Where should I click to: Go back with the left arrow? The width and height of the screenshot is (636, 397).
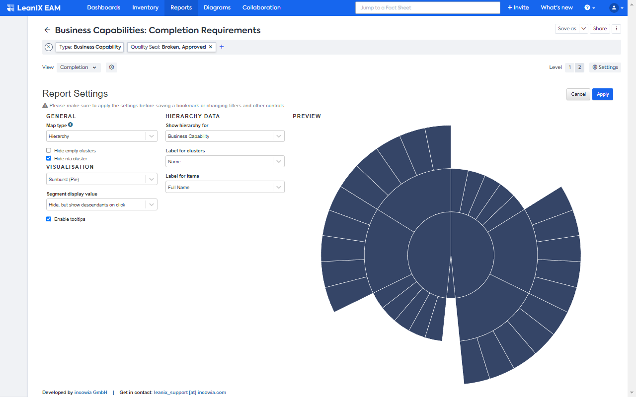pos(47,30)
